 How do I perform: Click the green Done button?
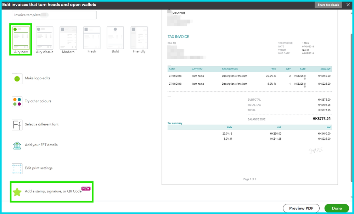coord(336,208)
